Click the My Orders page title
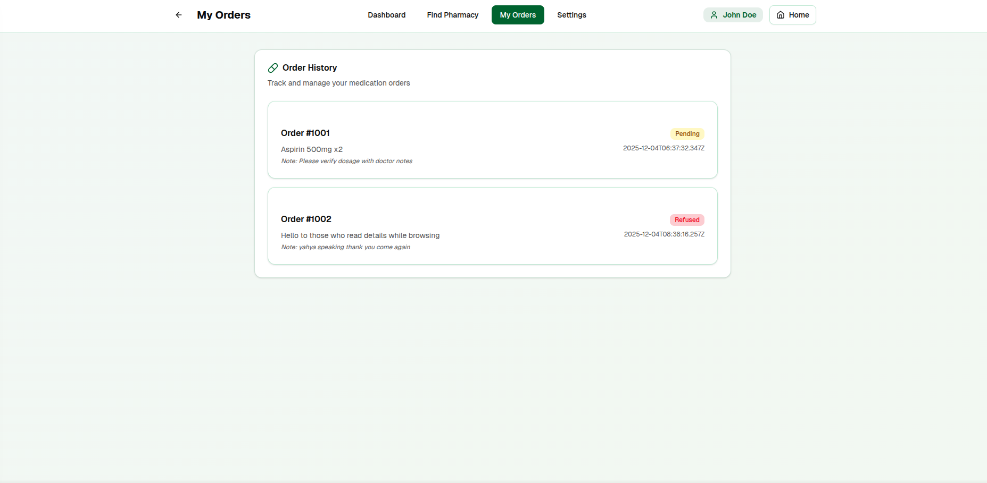The image size is (987, 483). pos(223,15)
